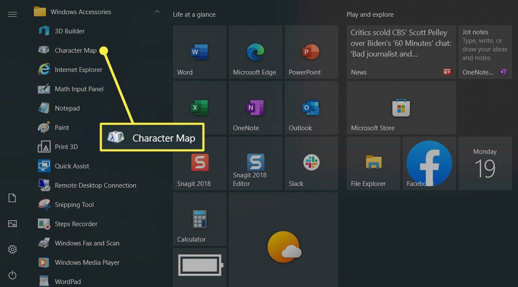Open the Paint palette icon
518x287 pixels.
click(44, 127)
